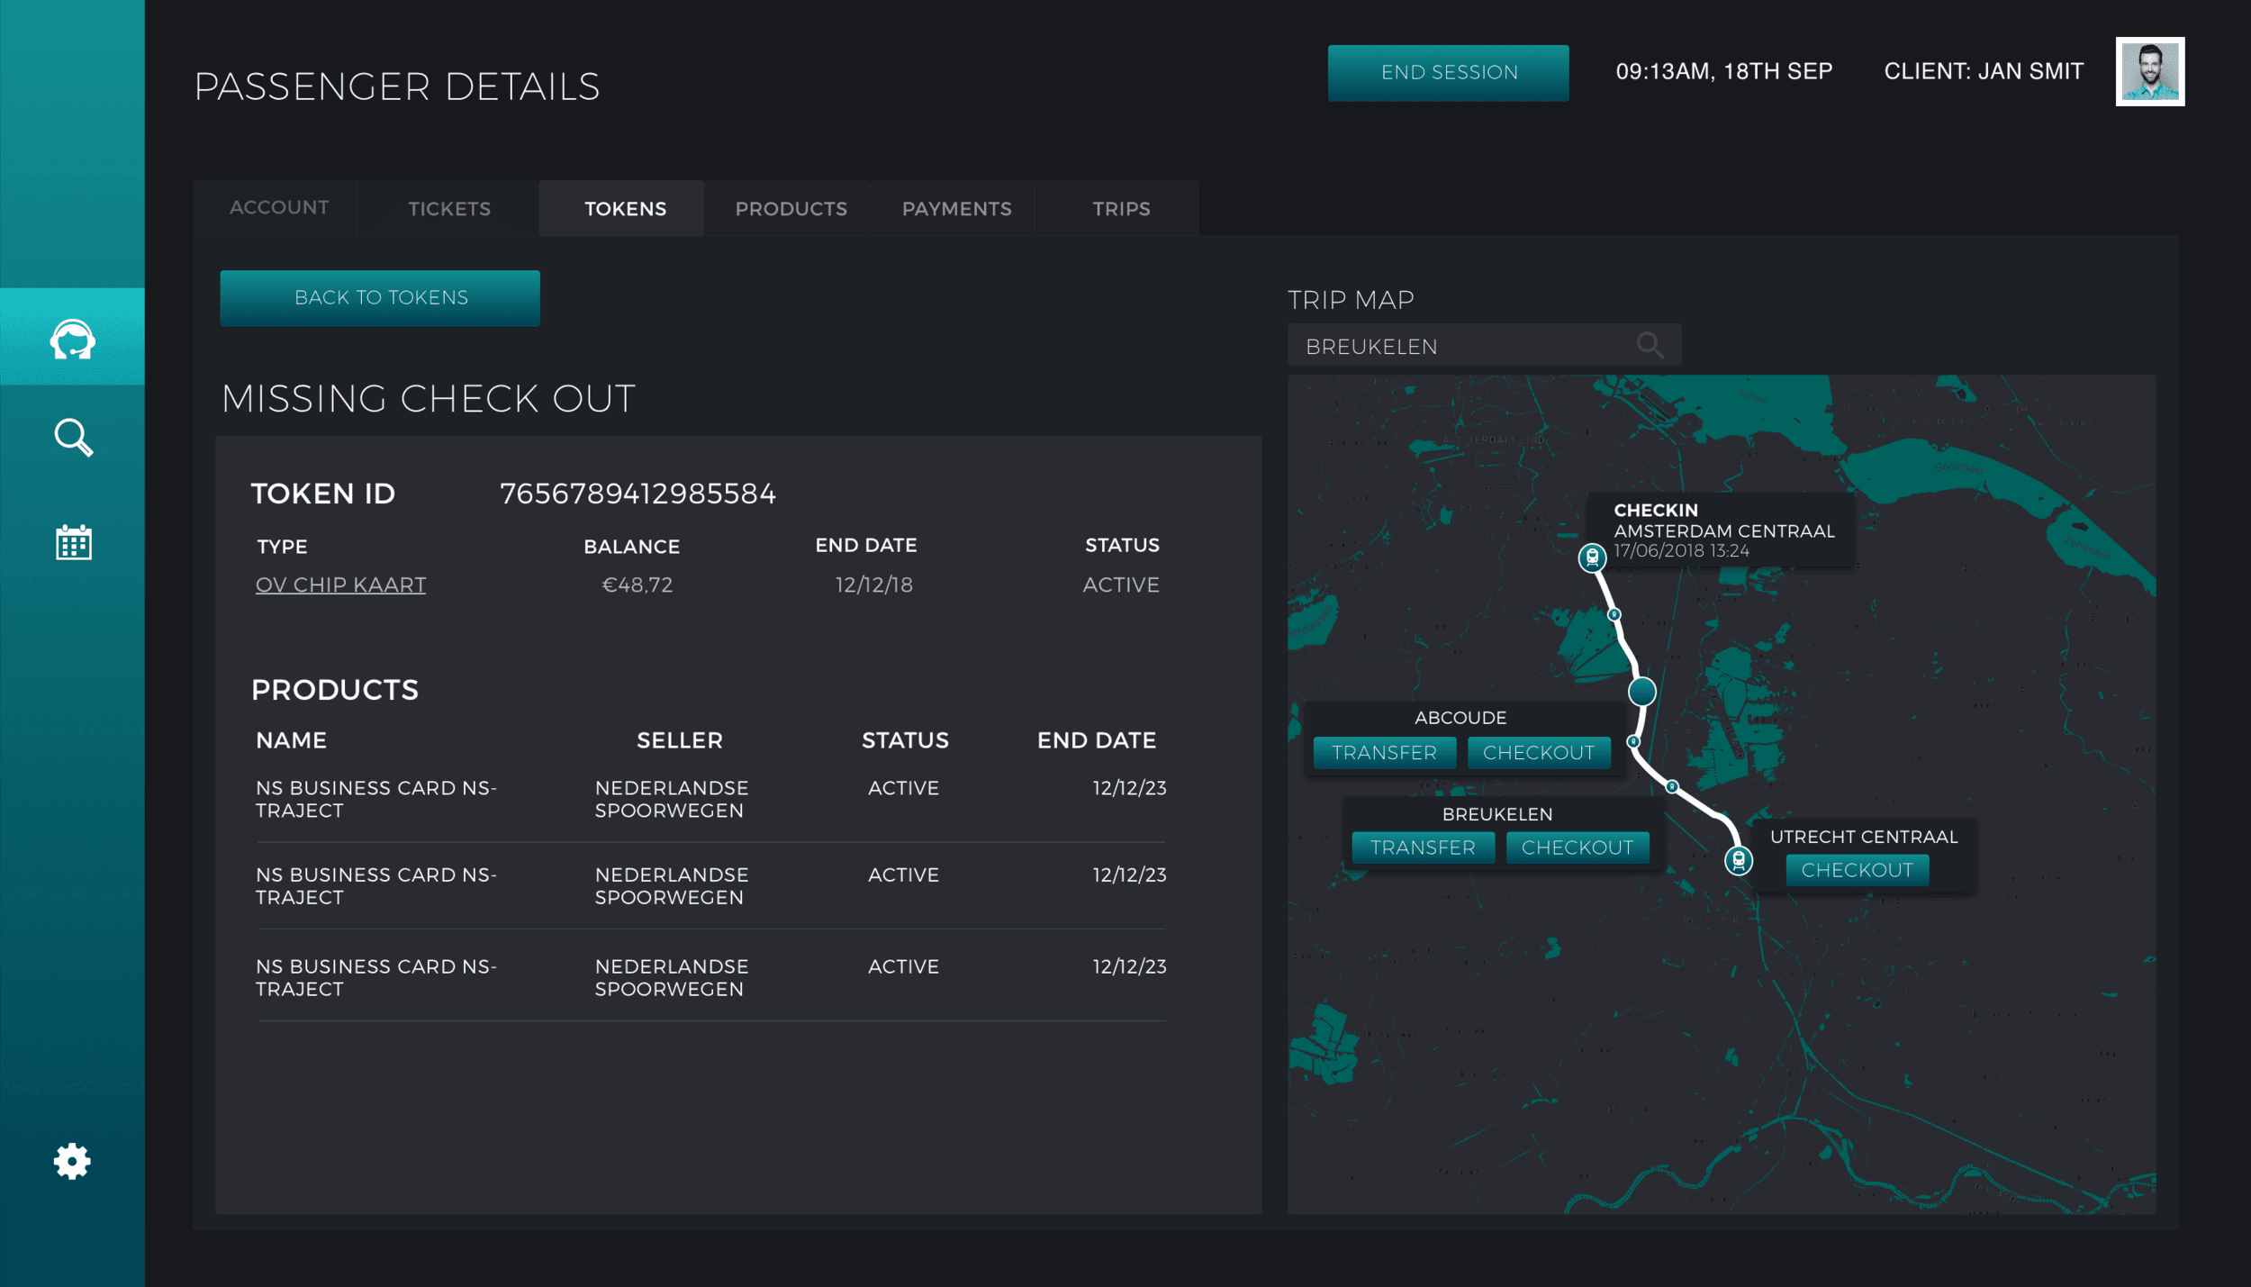
Task: Click client Jan Smit profile photo
Action: tap(2149, 72)
